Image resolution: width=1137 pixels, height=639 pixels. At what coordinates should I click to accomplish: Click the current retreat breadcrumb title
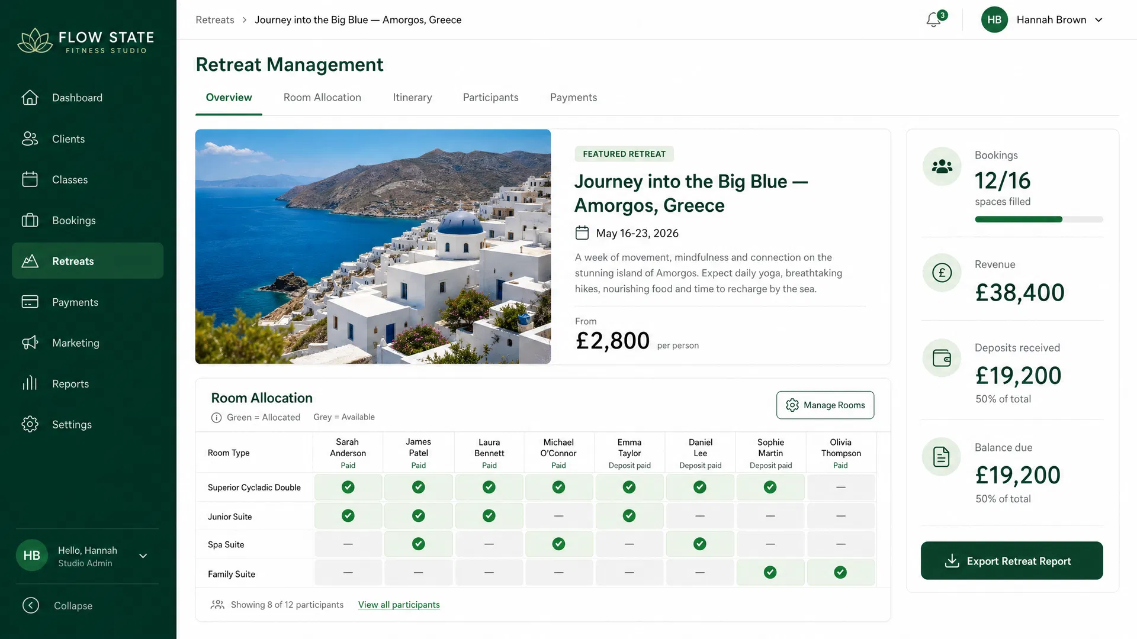(358, 20)
